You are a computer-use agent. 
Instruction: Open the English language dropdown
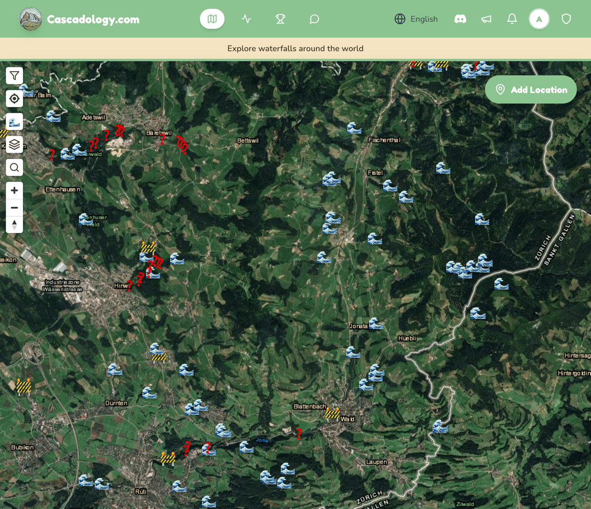[416, 19]
